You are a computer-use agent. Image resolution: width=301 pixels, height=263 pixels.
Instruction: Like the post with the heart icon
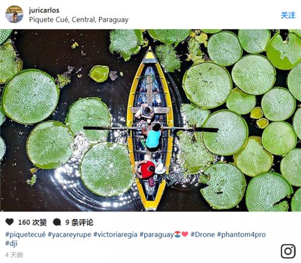coord(10,222)
